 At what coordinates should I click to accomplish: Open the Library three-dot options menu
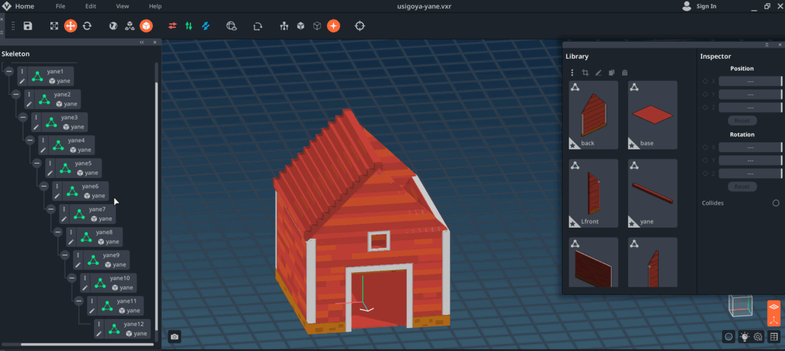[x=572, y=72]
